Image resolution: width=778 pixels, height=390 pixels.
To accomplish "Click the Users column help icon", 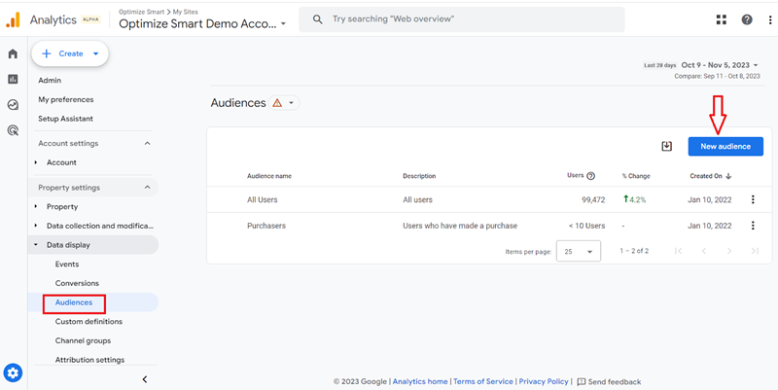I will pos(590,176).
